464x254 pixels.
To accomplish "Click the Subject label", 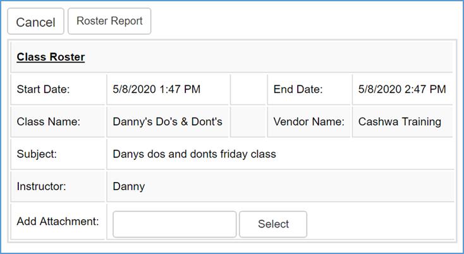I will pyautogui.click(x=37, y=154).
